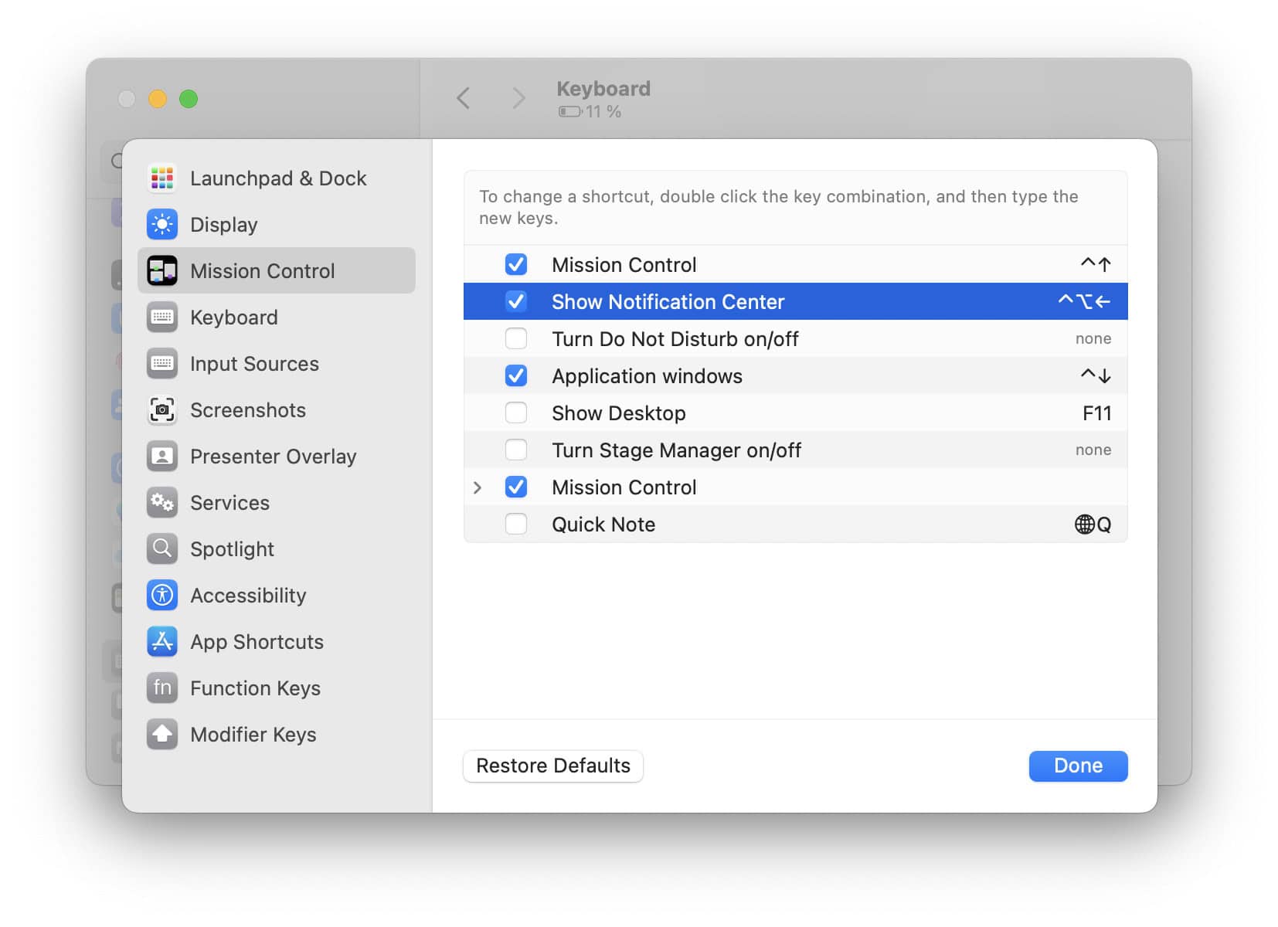This screenshot has width=1278, height=927.
Task: Click 'none' shortcut for Stage Manager
Action: (1093, 450)
